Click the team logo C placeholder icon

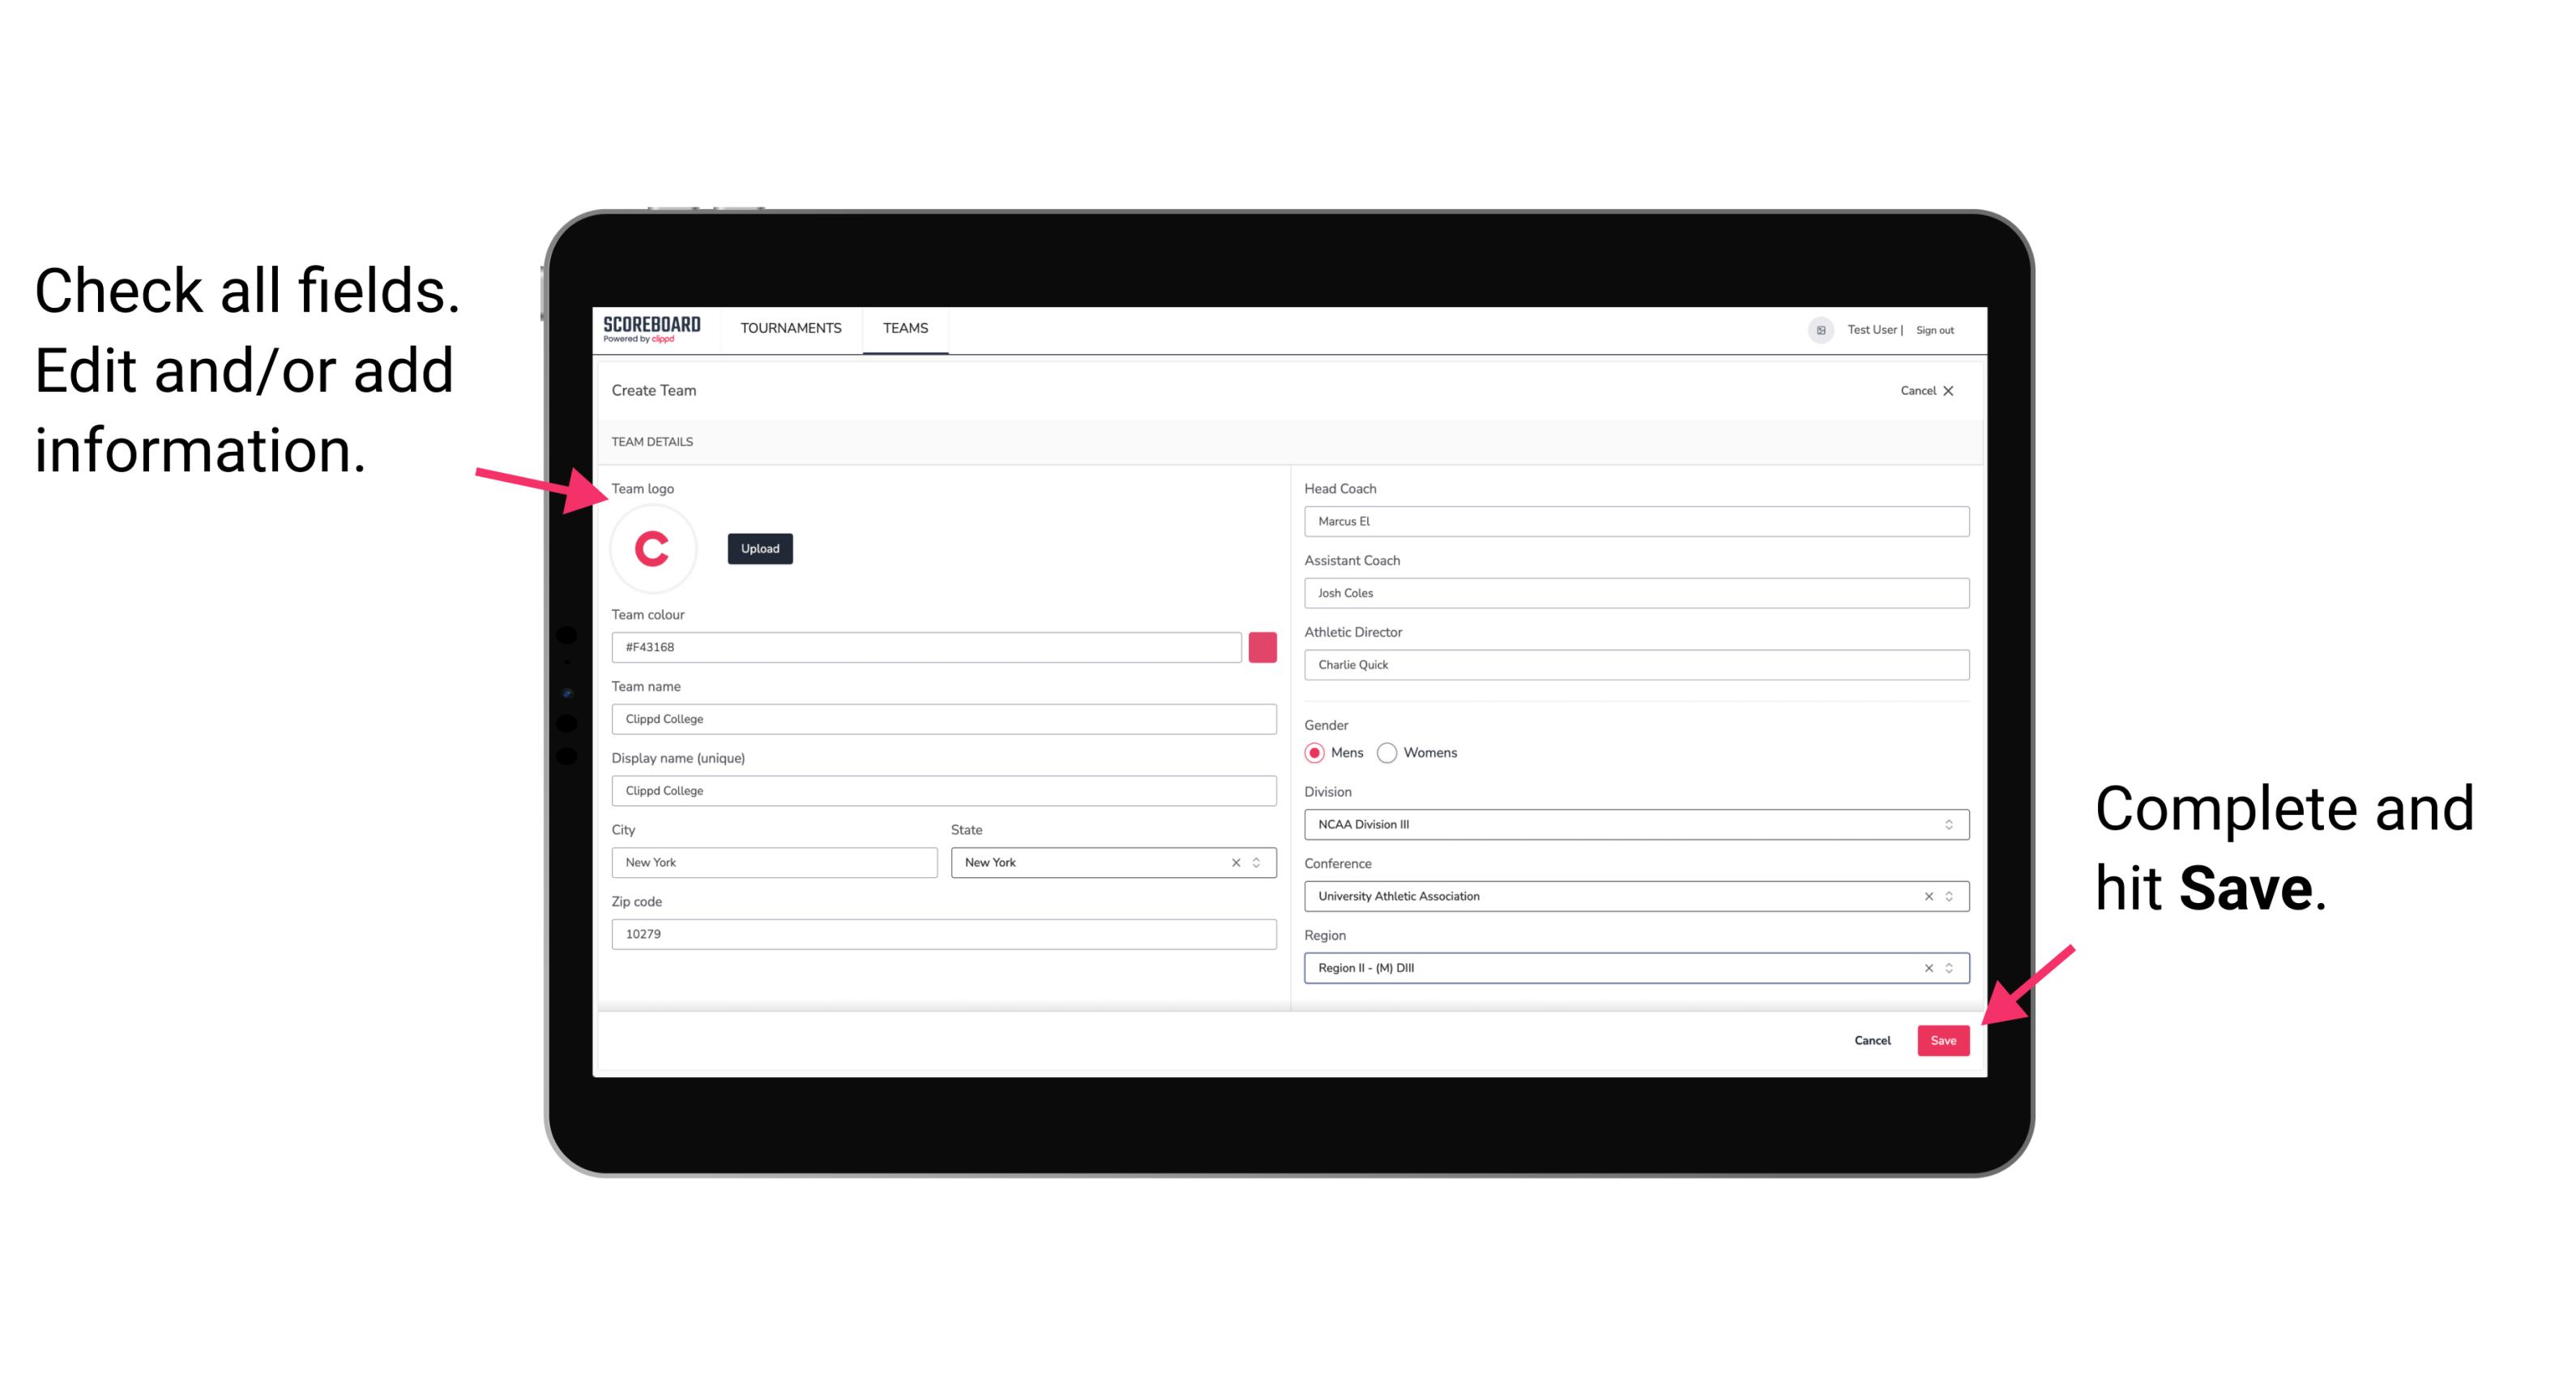pyautogui.click(x=653, y=549)
